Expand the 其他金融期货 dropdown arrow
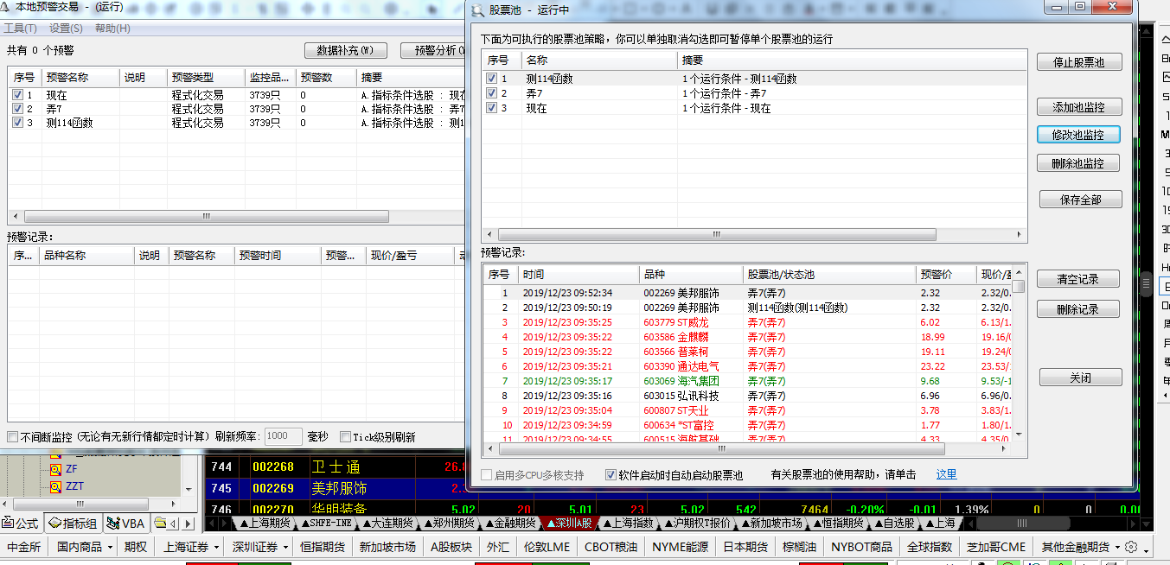 click(x=1117, y=547)
